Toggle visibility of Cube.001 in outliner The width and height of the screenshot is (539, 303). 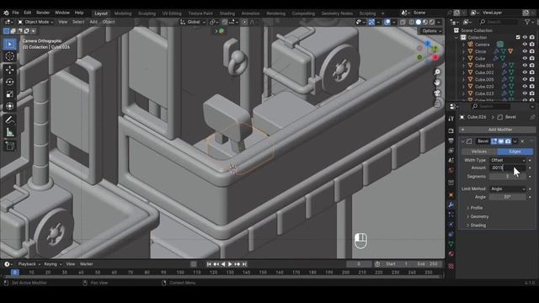click(x=525, y=66)
